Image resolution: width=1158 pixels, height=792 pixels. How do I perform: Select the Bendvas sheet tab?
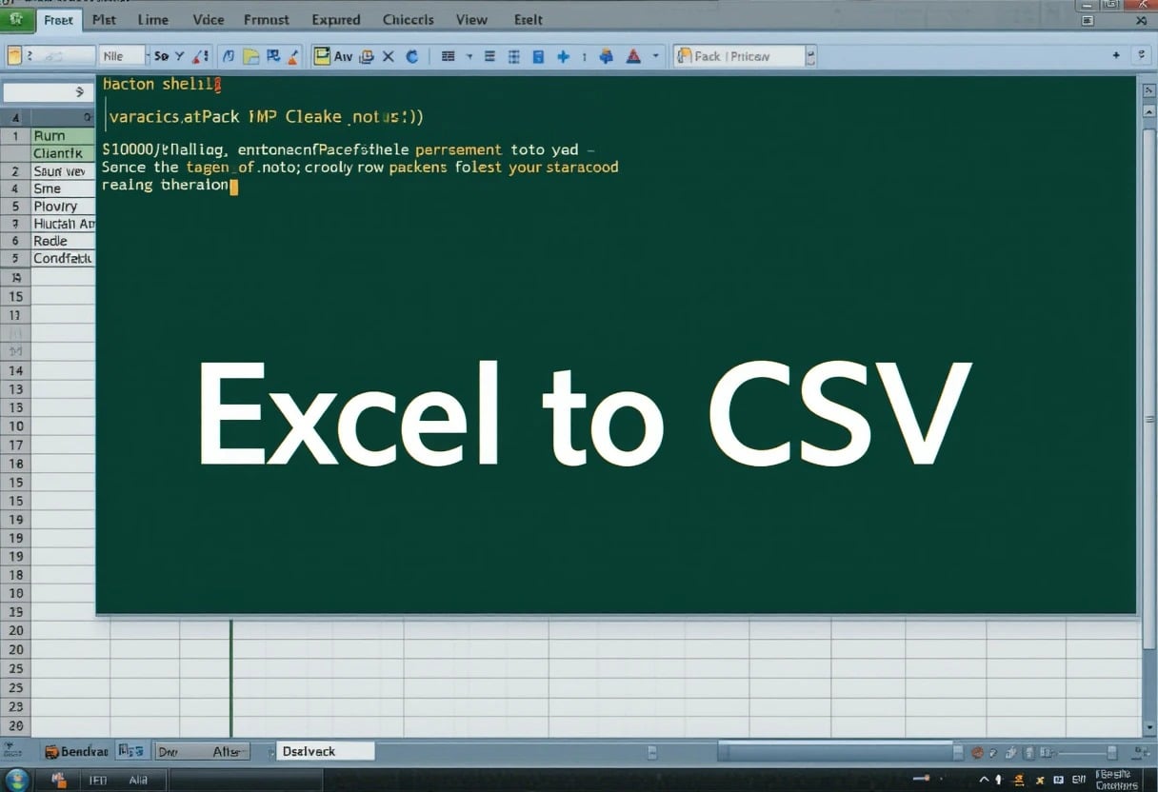pos(78,751)
